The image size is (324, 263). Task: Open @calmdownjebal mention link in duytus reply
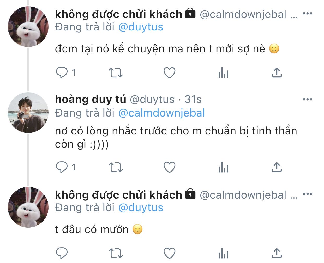click(x=161, y=113)
